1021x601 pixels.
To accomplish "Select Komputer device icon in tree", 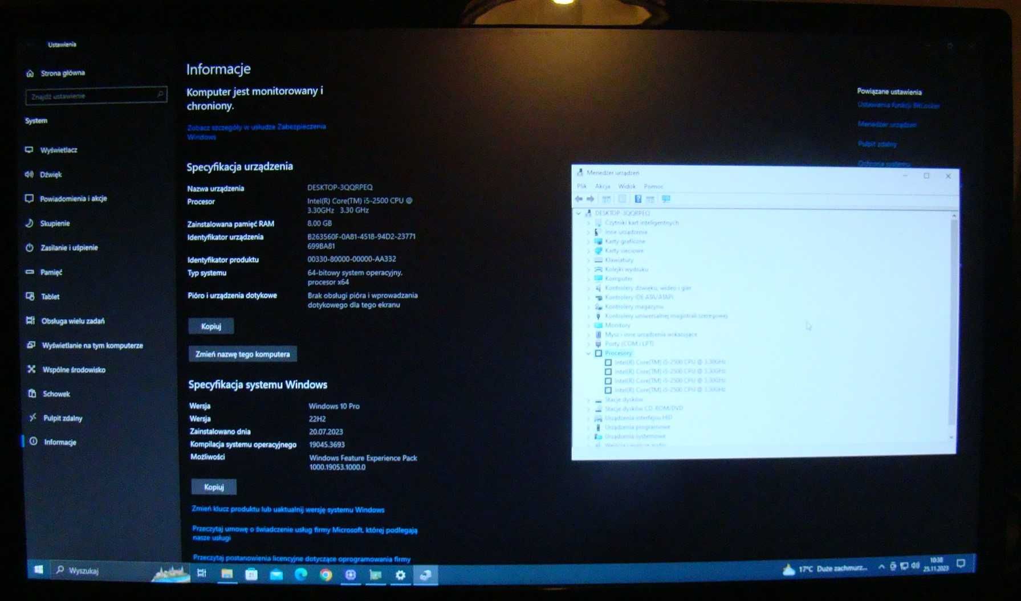I will [599, 279].
